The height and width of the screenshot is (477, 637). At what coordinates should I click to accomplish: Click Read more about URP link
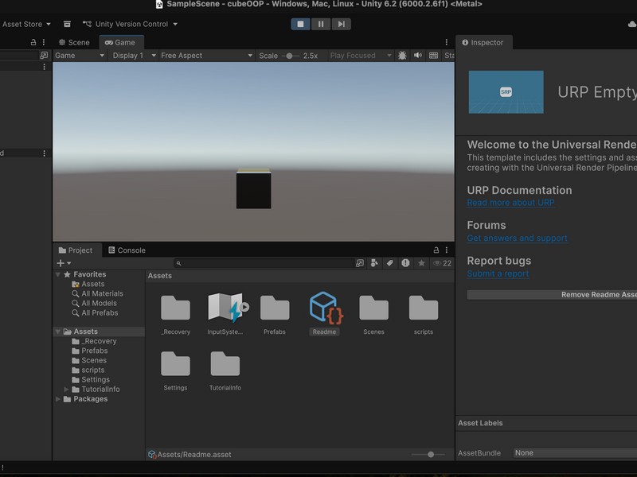point(510,203)
